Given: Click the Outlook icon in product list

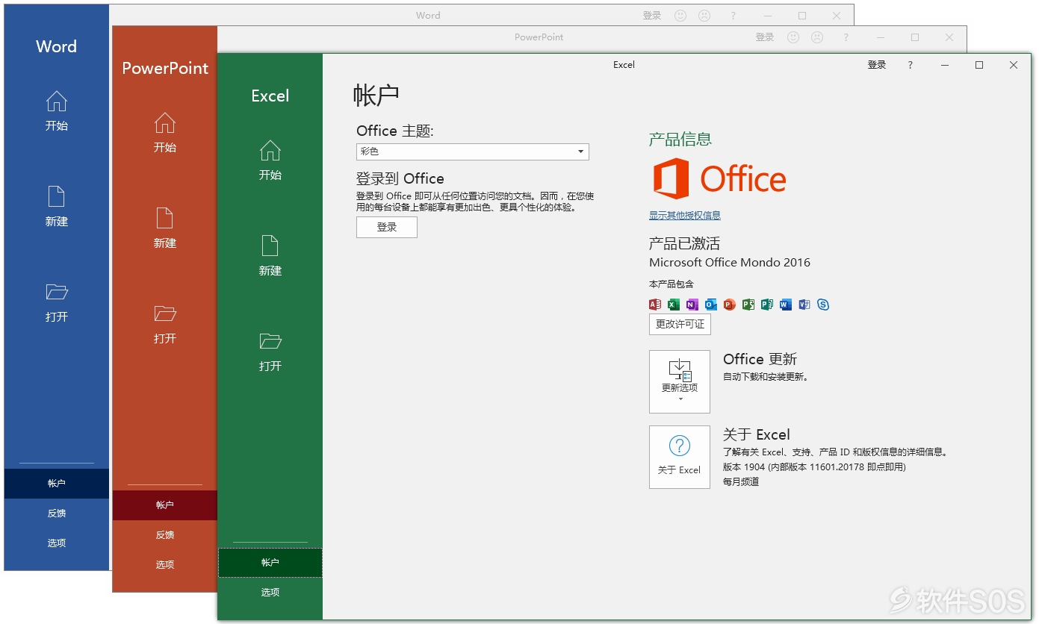Looking at the screenshot, I should tap(711, 305).
